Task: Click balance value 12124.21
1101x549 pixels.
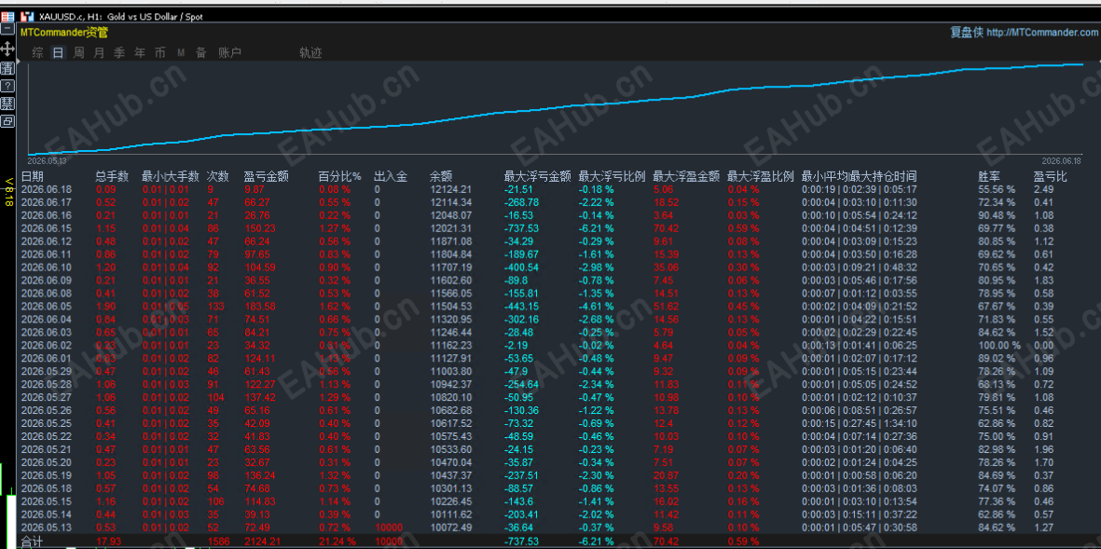Action: 451,189
